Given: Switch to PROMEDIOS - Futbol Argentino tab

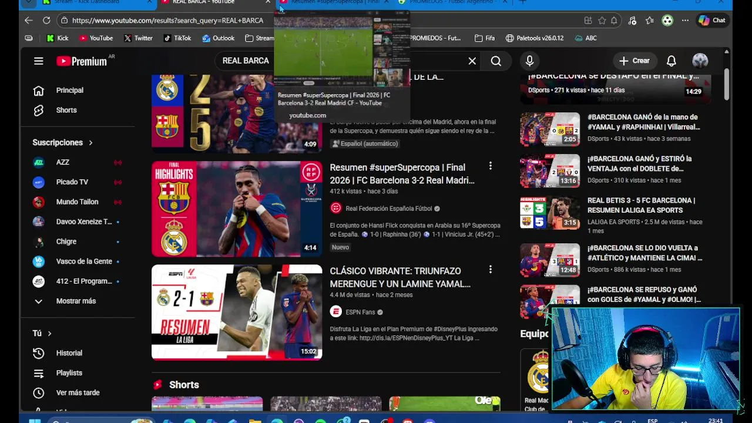Looking at the screenshot, I should 452,2.
